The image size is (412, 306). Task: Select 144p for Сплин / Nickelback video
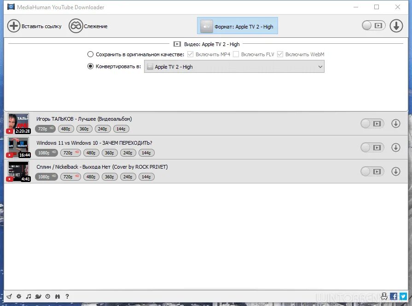(x=146, y=177)
